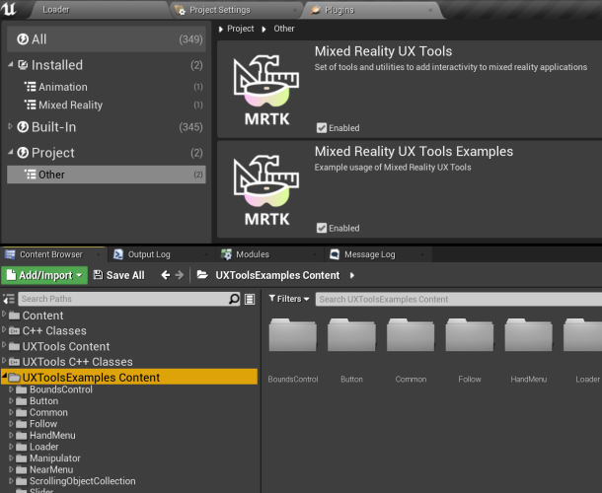
Task: Click the Content Browser tab icon
Action: [11, 254]
